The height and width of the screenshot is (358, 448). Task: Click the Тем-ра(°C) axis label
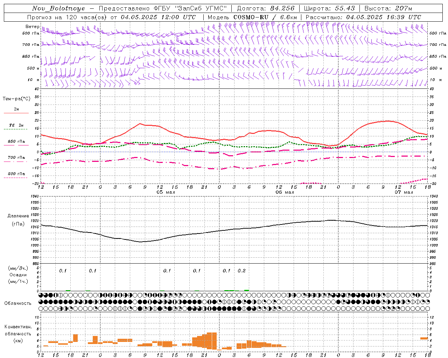pos(16,99)
